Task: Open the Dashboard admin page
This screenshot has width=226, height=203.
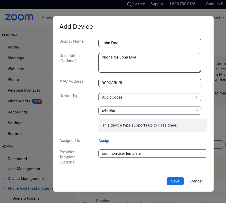Action: (17, 159)
